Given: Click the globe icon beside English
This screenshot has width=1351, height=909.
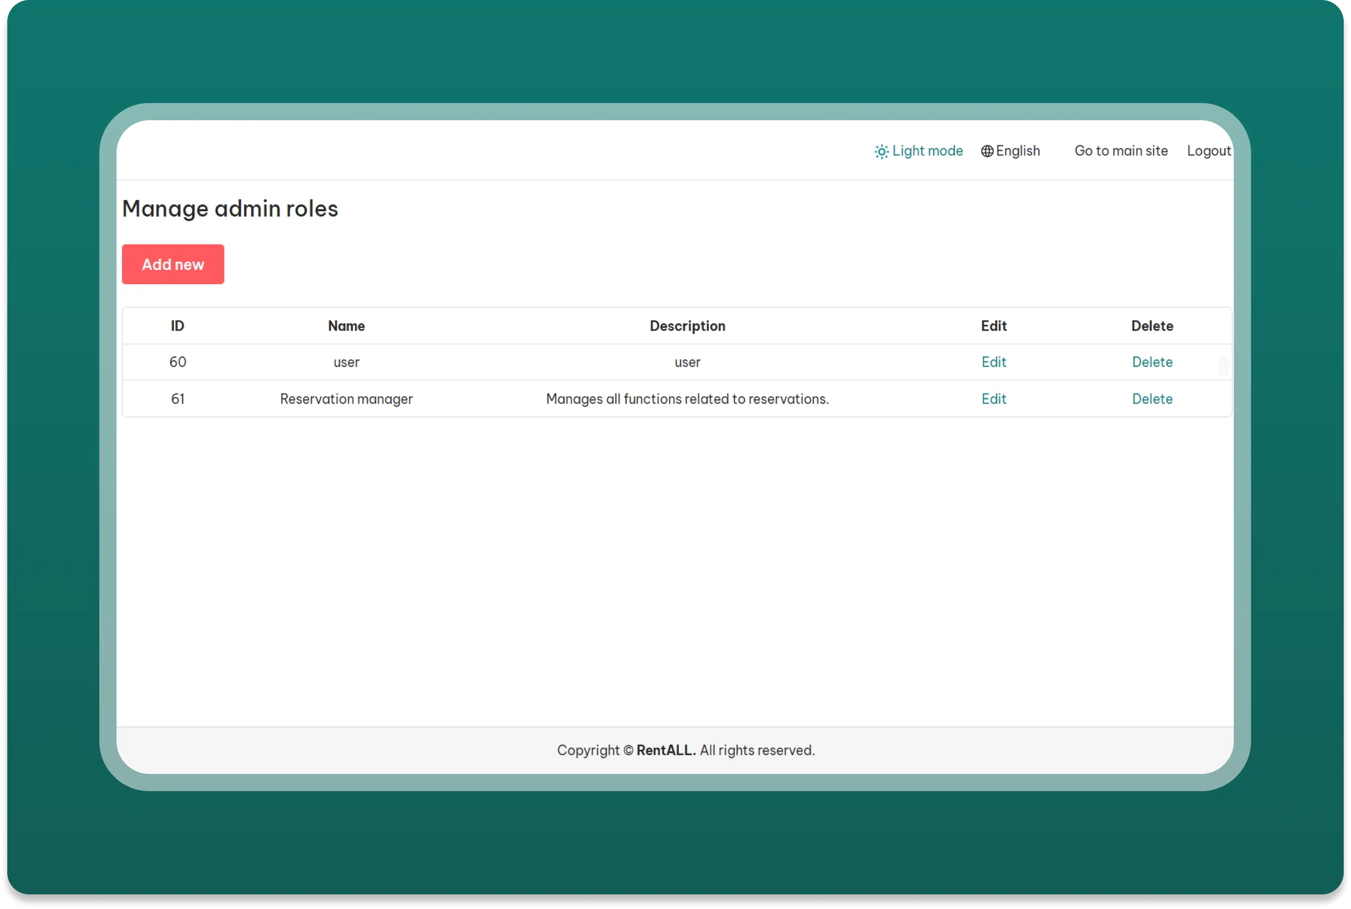Looking at the screenshot, I should coord(987,151).
